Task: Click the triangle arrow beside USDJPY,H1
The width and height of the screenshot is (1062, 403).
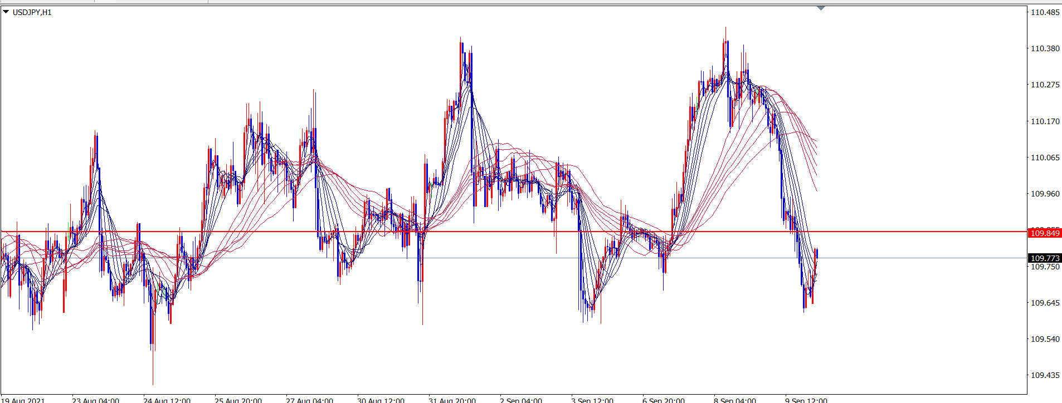Action: (6, 12)
